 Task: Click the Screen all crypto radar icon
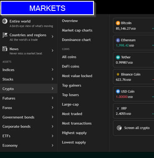(x=119, y=128)
